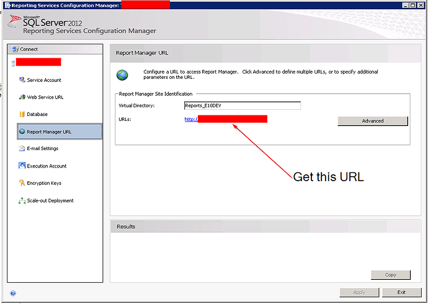Open Encryption Keys page
This screenshot has width=428, height=304.
(44, 183)
